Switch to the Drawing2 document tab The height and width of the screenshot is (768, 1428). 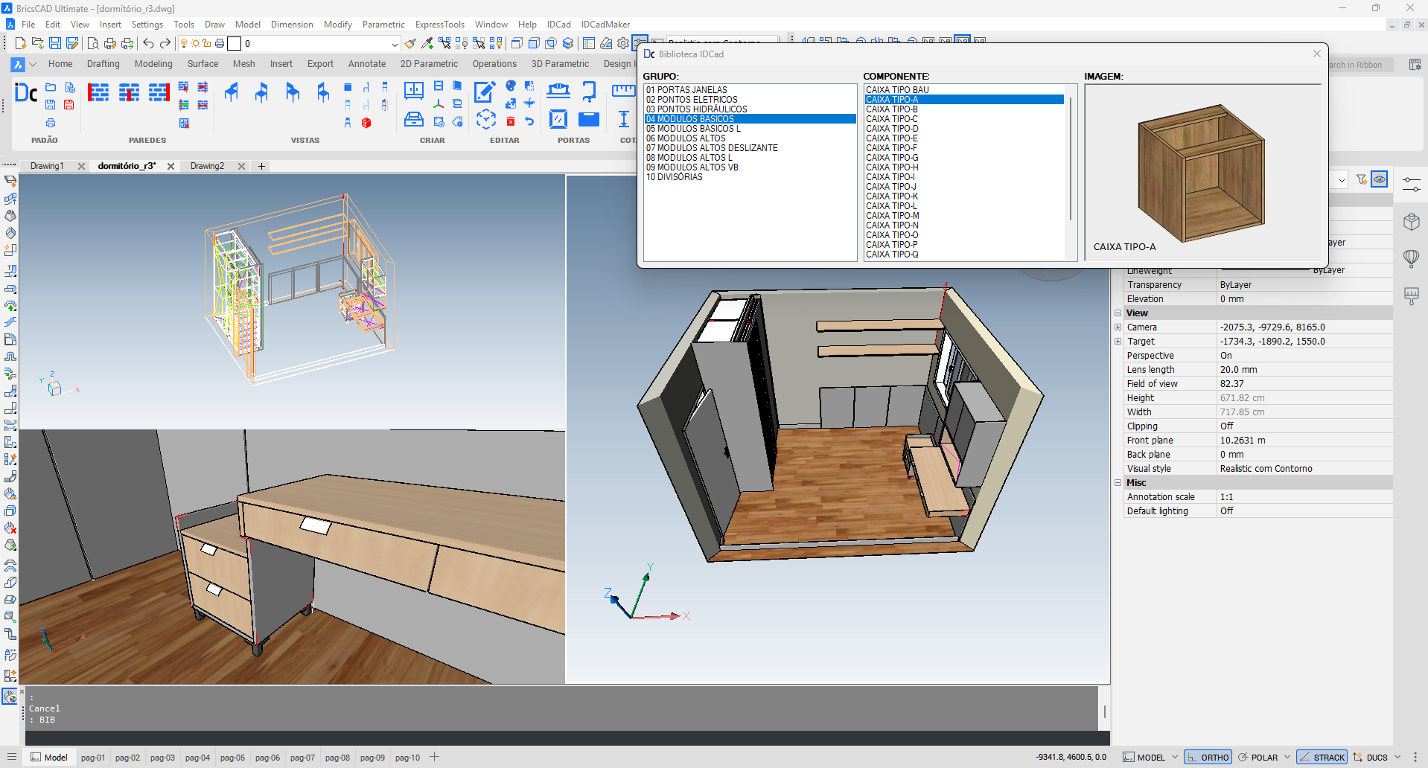point(207,166)
